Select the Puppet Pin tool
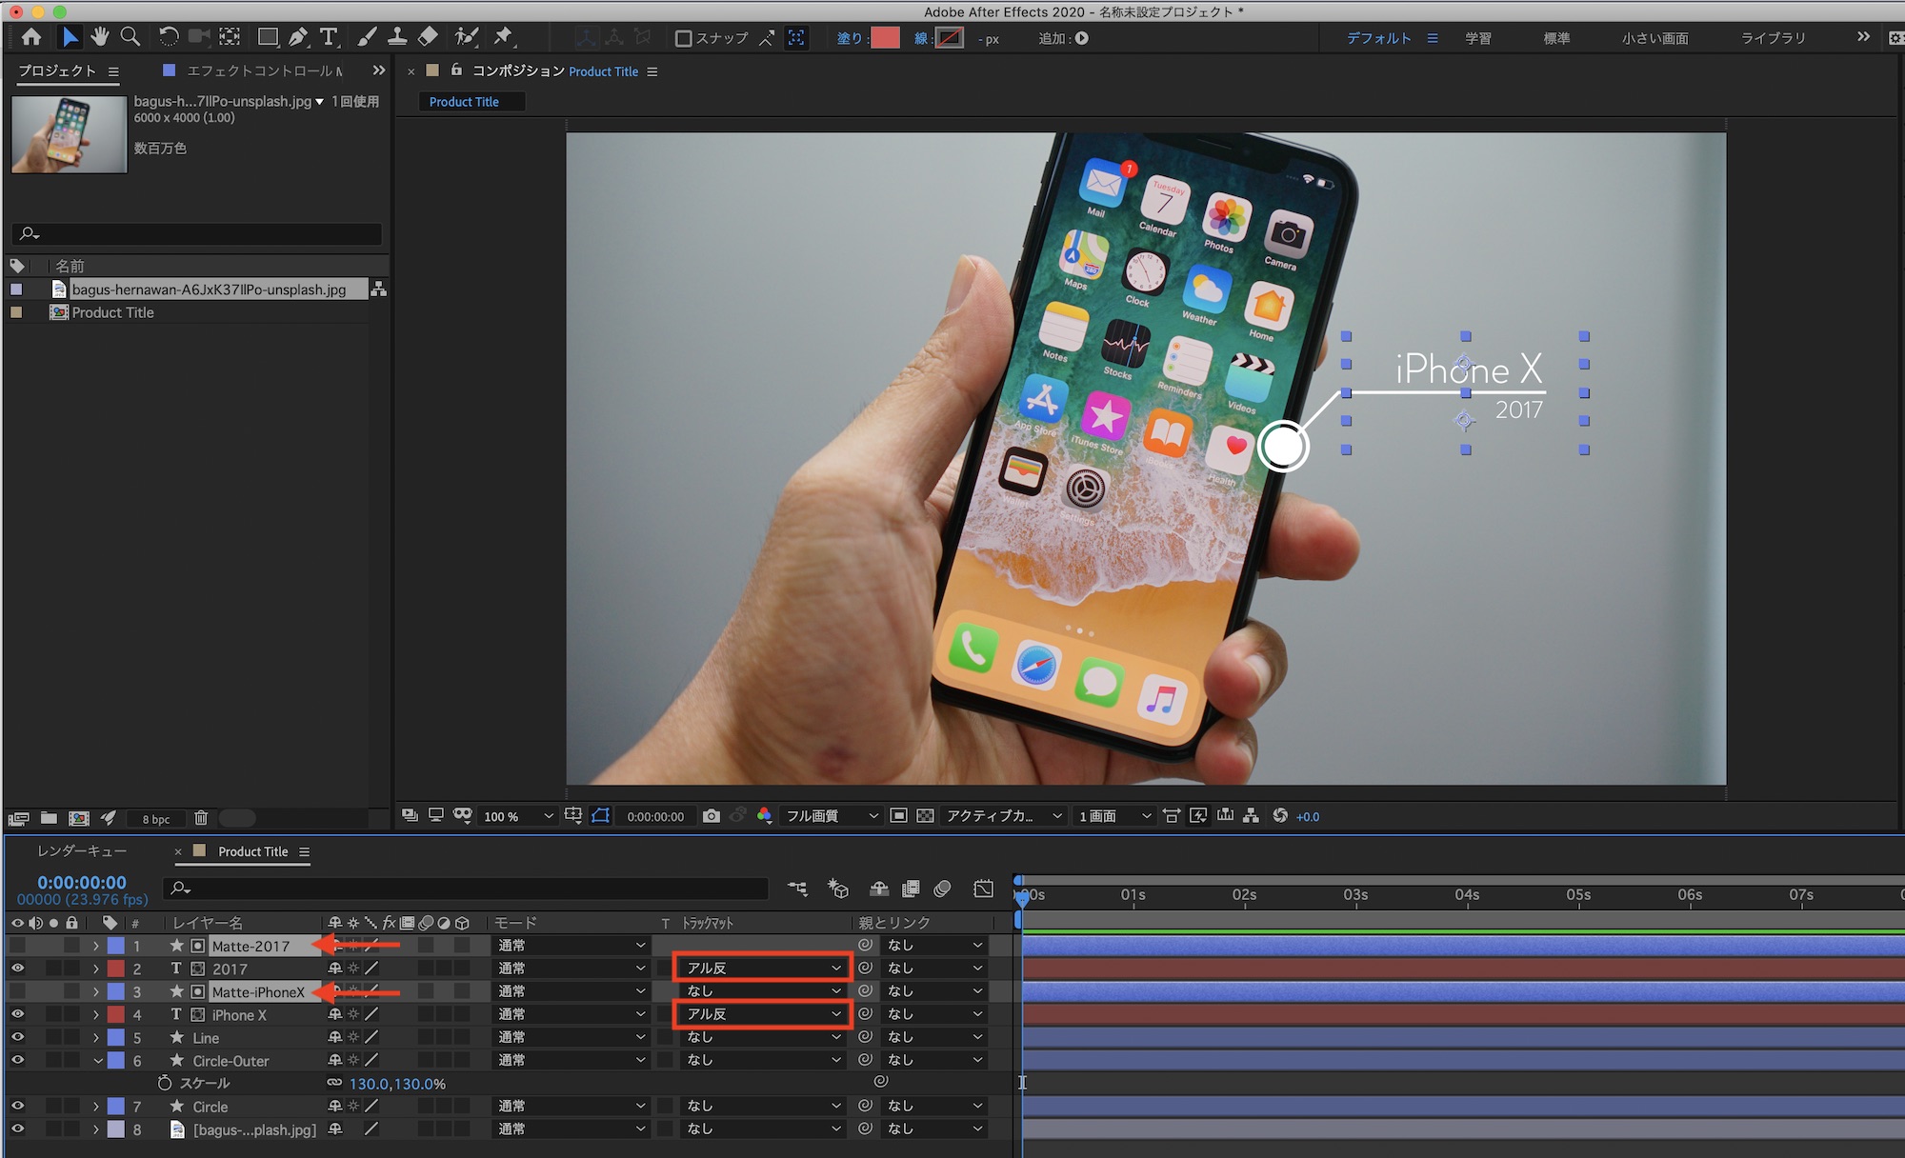 point(503,37)
